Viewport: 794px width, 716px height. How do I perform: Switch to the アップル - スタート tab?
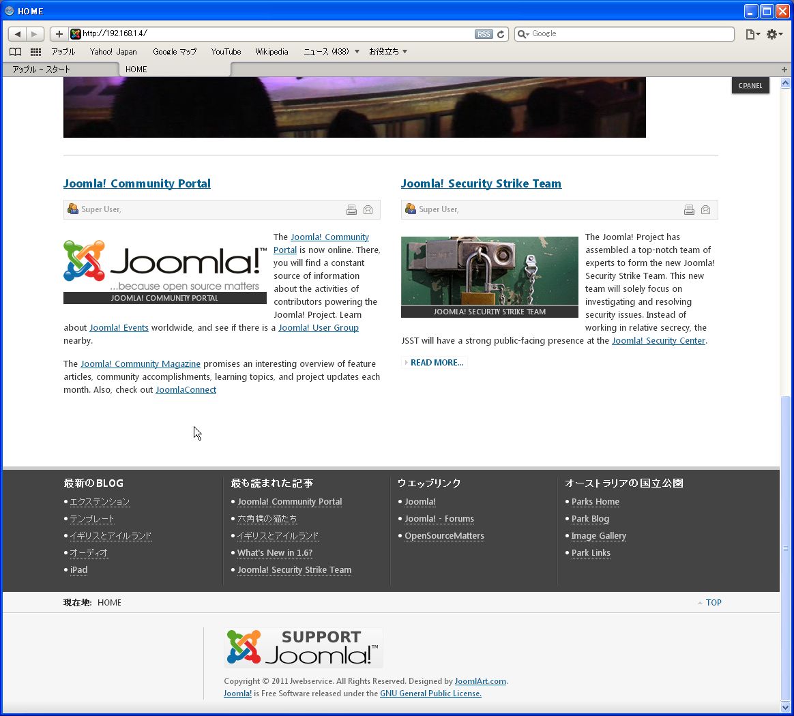(60, 70)
